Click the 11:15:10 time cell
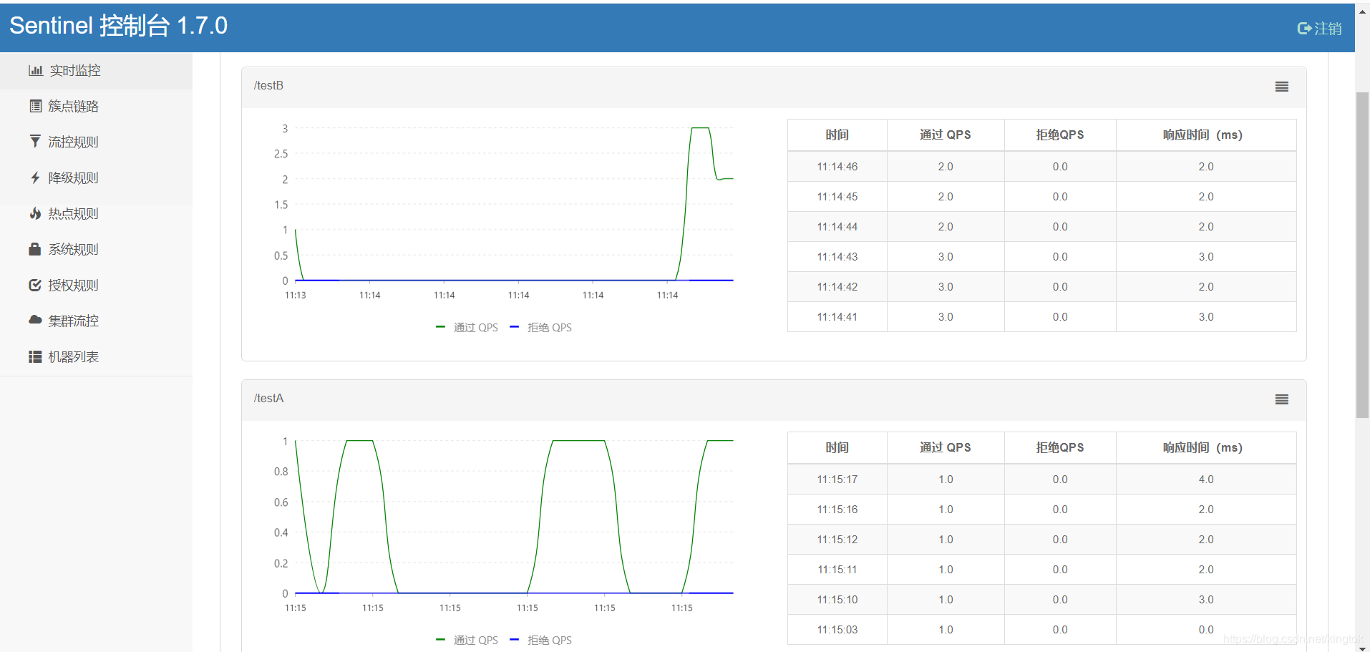1370x652 pixels. point(837,600)
